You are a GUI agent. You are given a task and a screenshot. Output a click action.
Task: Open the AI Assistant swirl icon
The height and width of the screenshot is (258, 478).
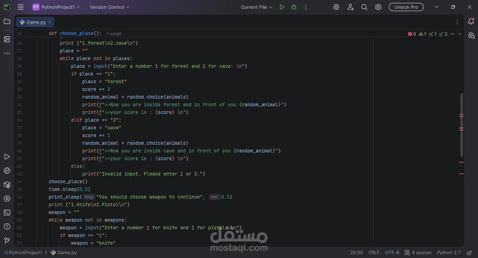tap(336, 7)
